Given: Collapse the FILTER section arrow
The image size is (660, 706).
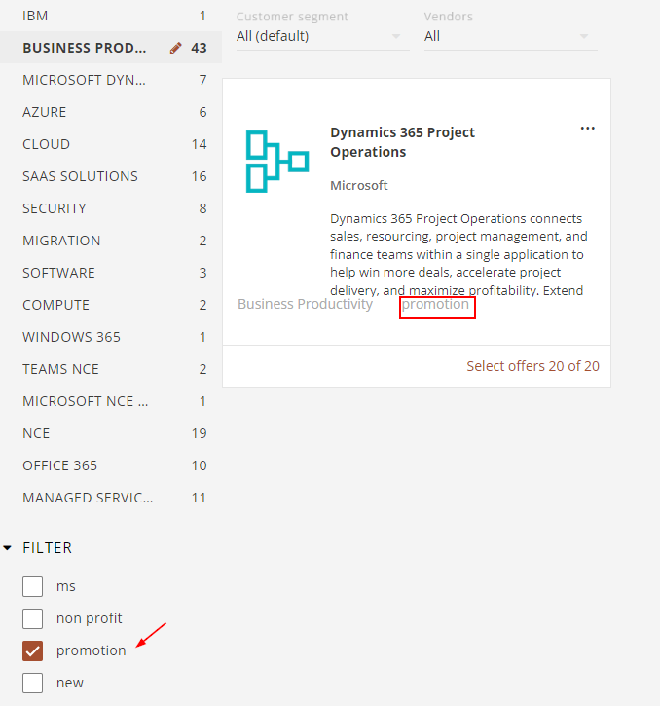Looking at the screenshot, I should 7,548.
